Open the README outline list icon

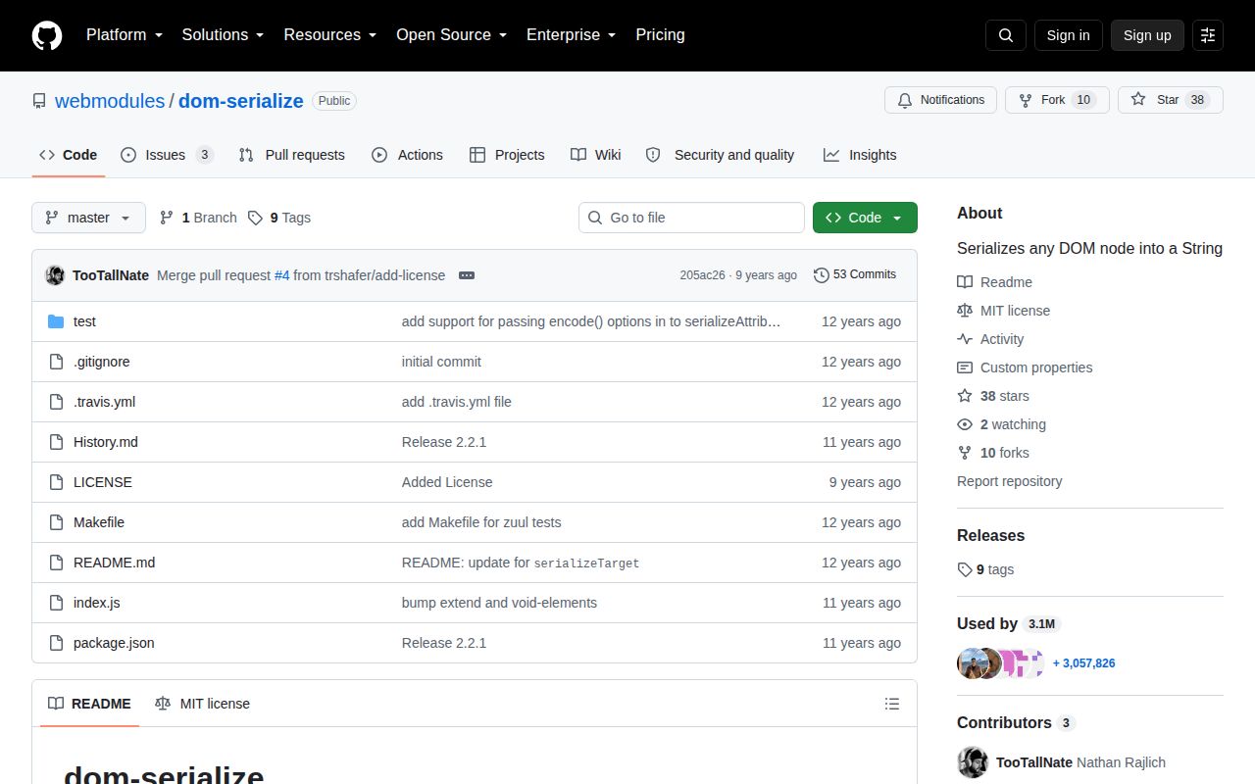[892, 704]
